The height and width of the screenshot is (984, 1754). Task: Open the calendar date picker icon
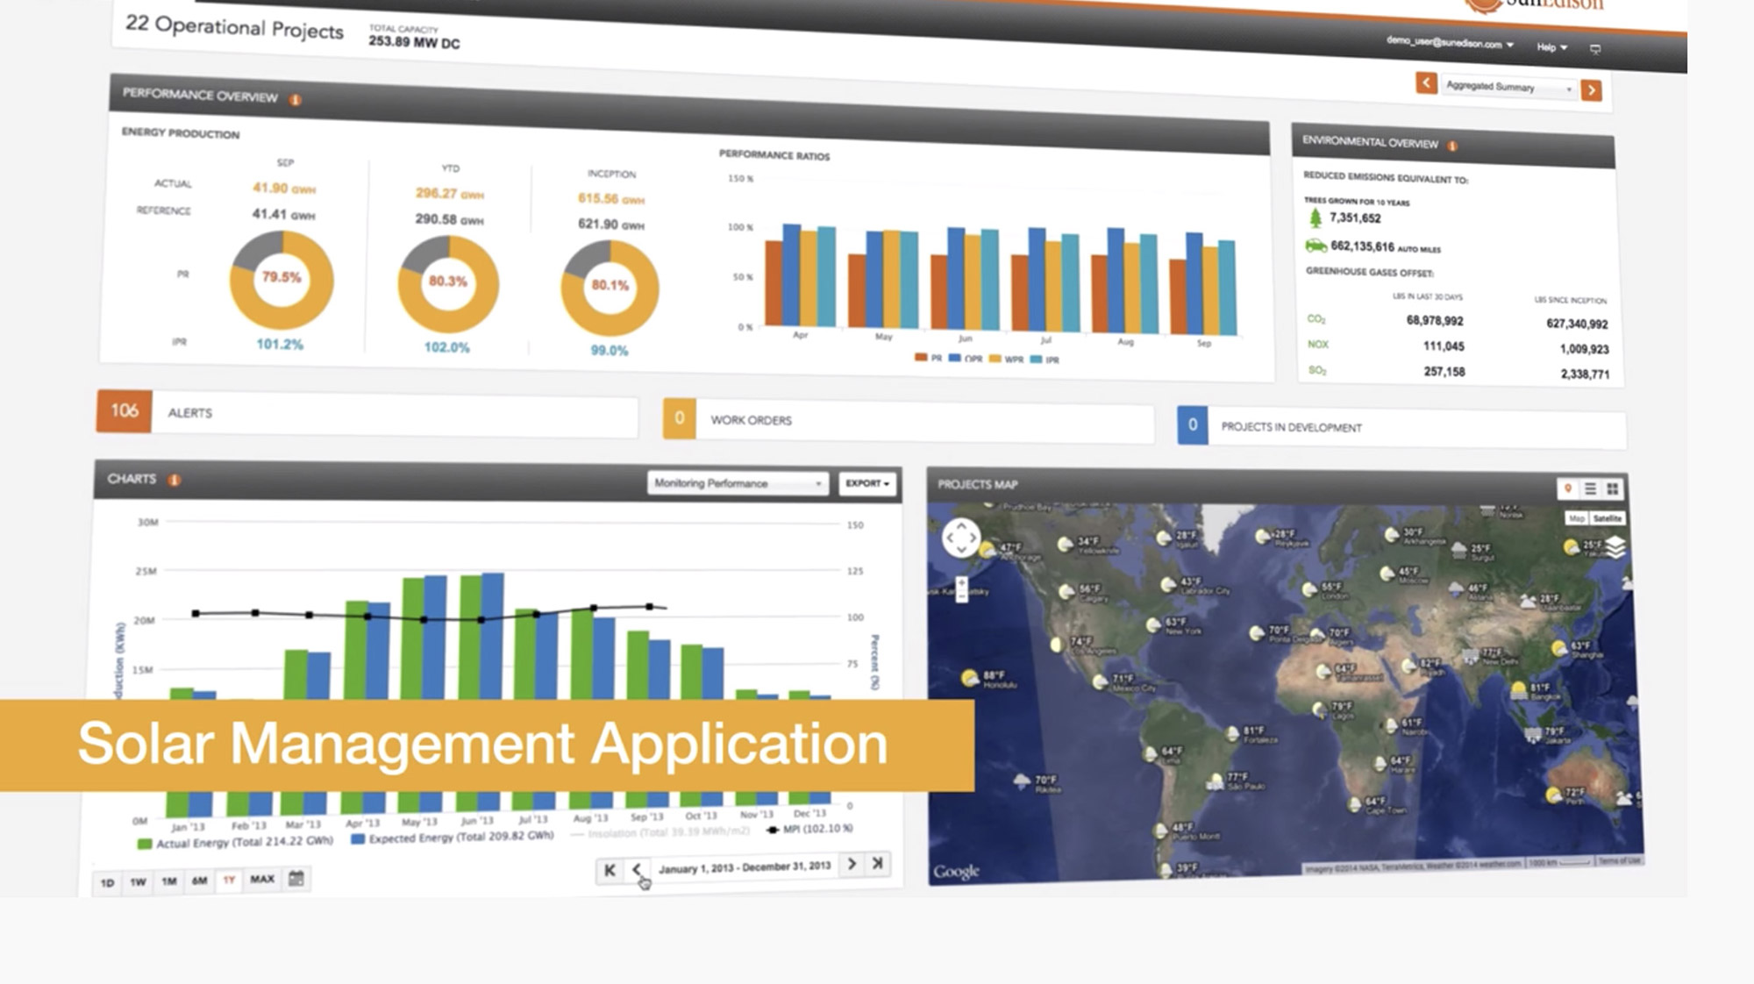point(296,878)
